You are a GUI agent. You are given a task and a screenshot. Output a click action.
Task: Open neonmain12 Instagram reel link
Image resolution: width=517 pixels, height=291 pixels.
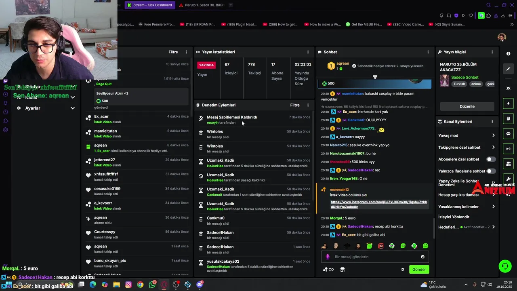pos(379,204)
